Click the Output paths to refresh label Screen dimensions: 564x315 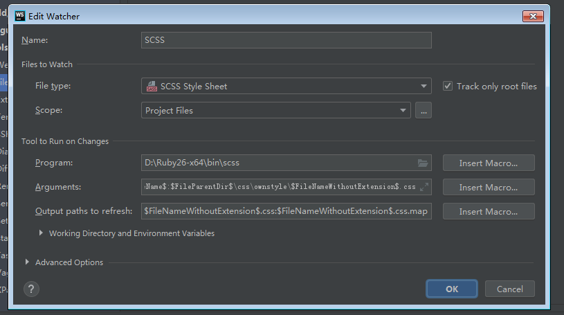(84, 211)
